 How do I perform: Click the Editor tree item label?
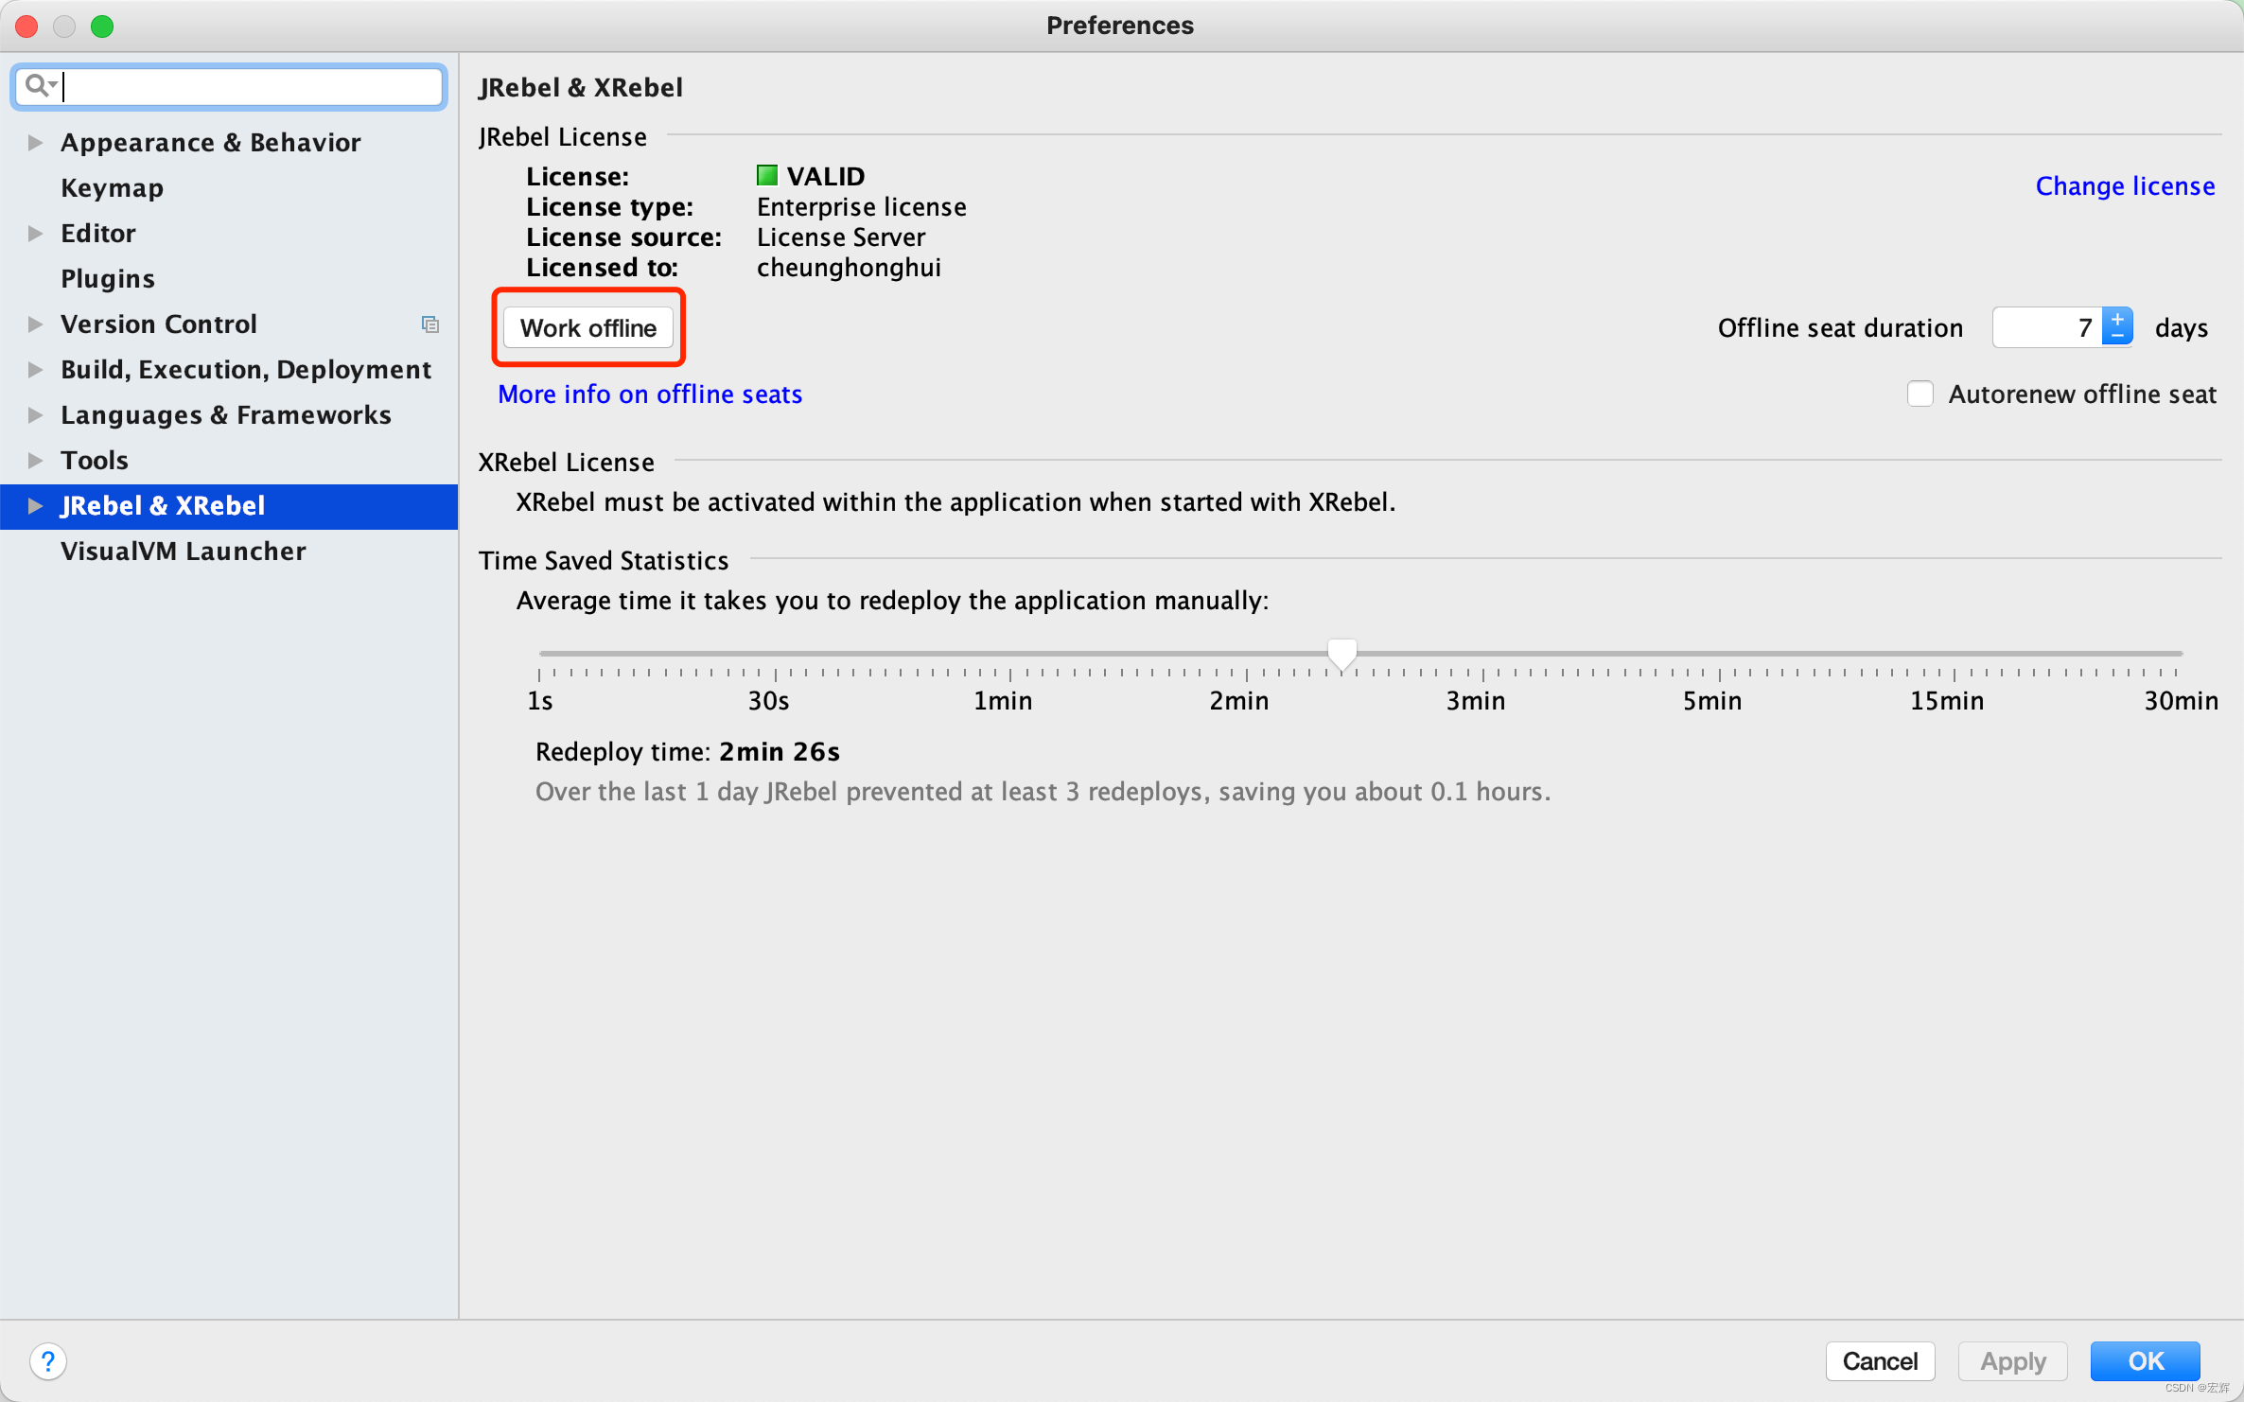(x=98, y=234)
